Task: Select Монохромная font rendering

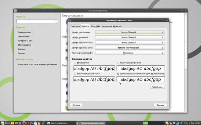Action: (75, 63)
